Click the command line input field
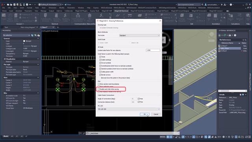The image size is (252, 142). (133, 133)
